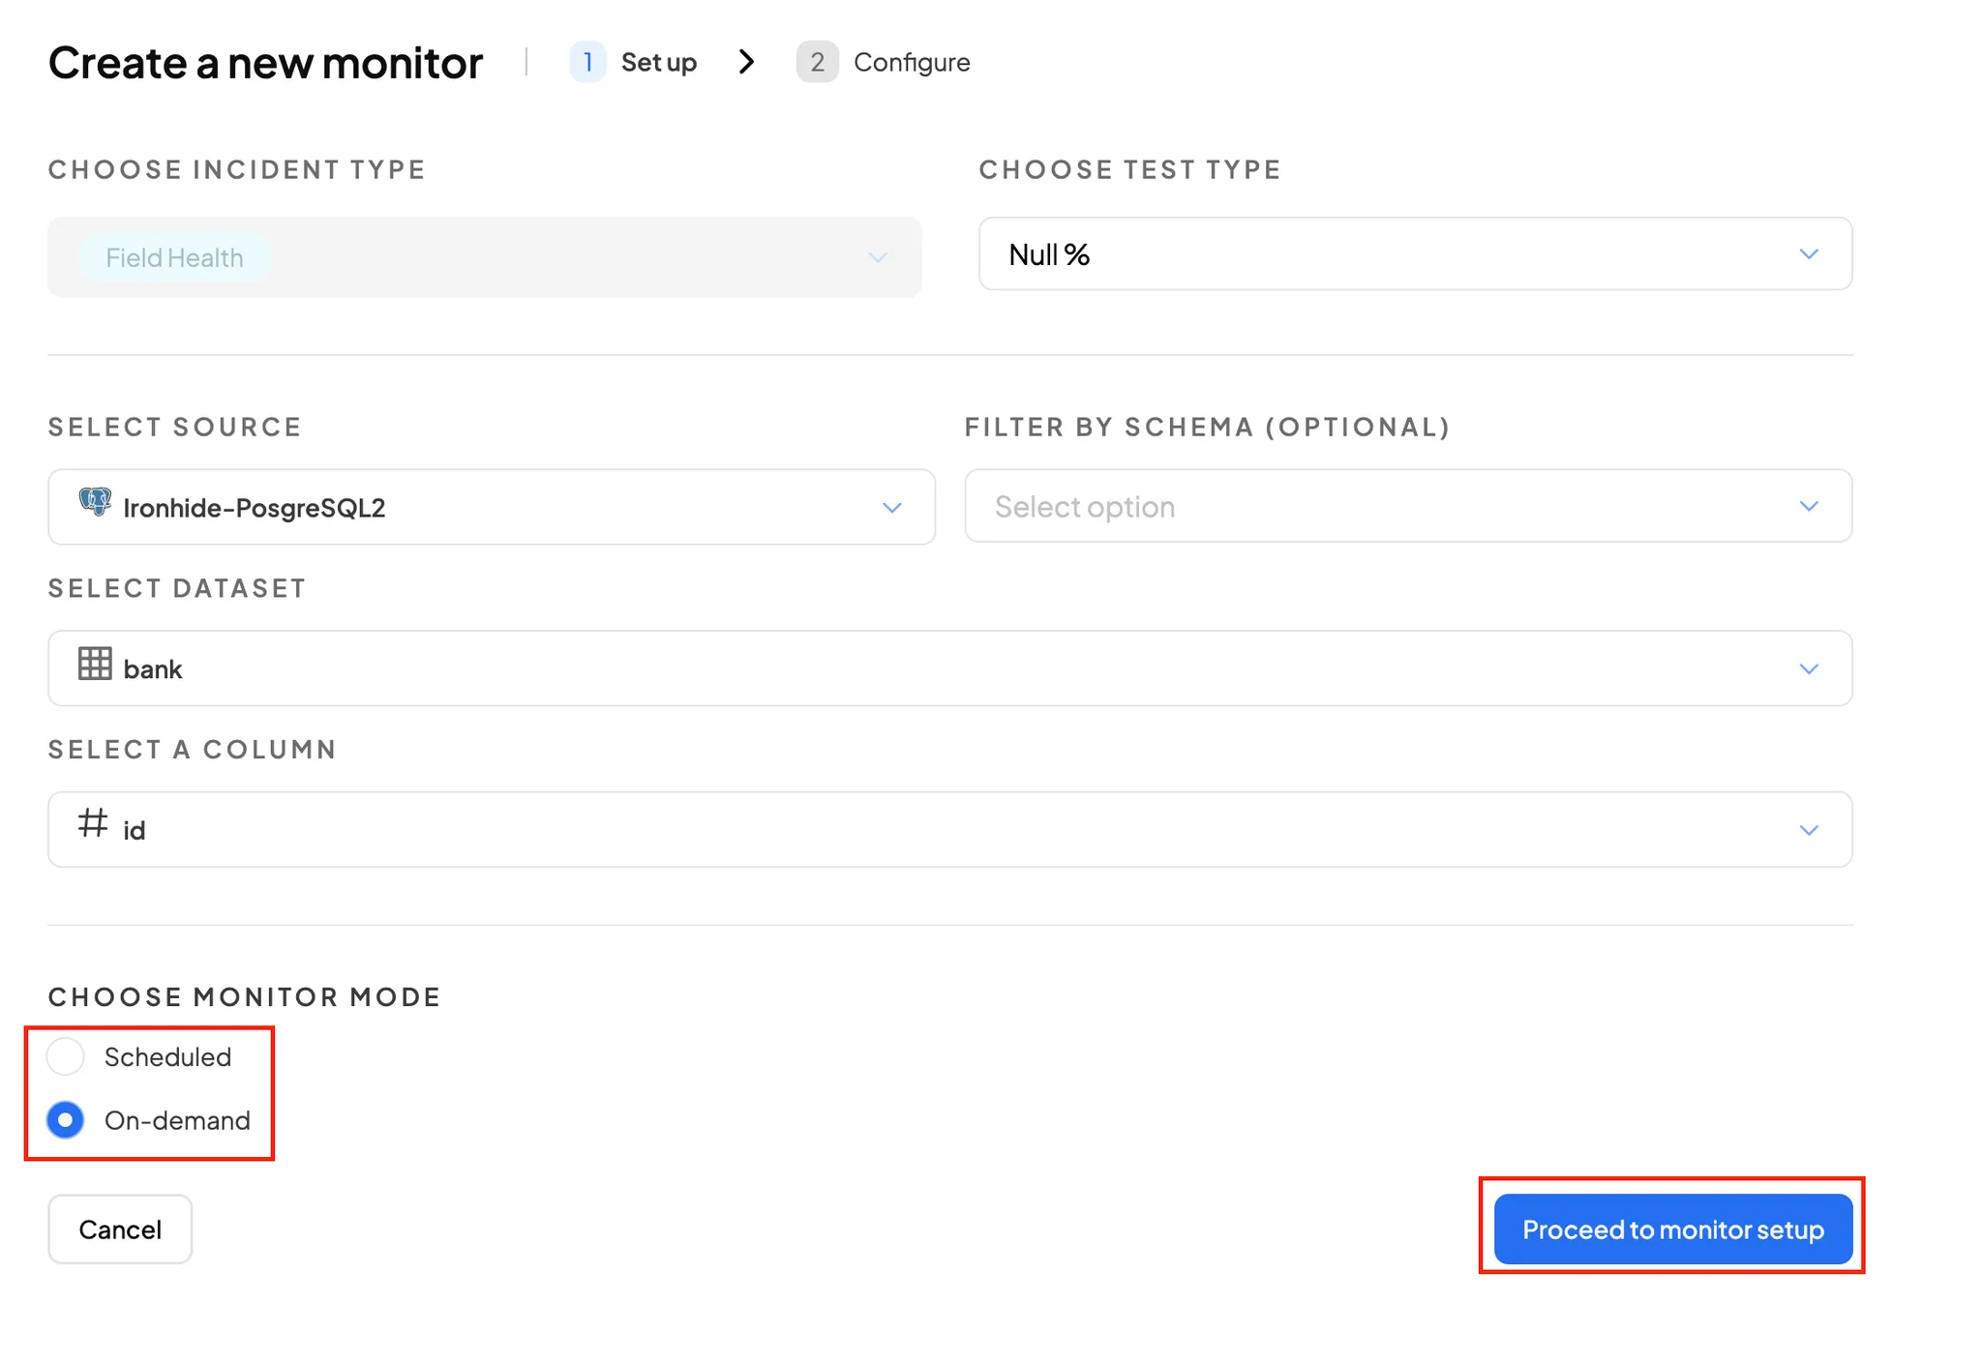Expand the bank dataset dropdown arrow

1809,669
